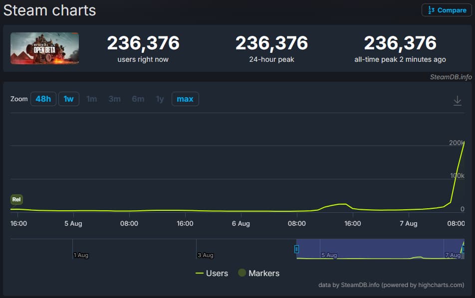Set chart zoom to max
Screen dimensions: 475x298
[x=185, y=99]
